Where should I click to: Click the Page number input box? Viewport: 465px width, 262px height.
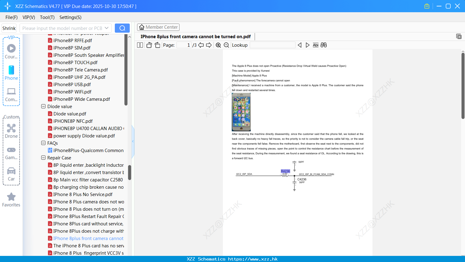[x=184, y=45]
